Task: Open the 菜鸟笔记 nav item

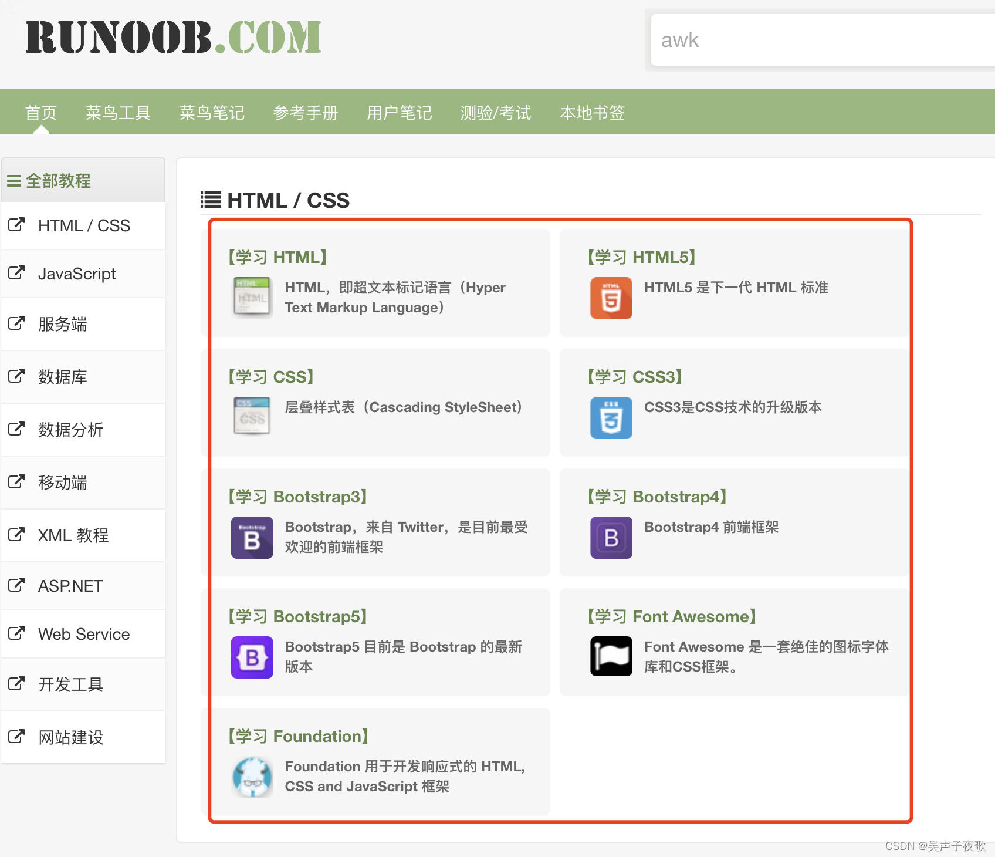Action: (212, 113)
